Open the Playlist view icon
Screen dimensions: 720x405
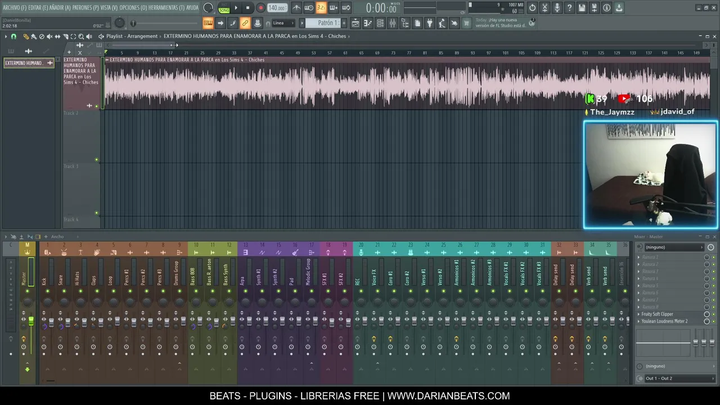[x=355, y=23]
